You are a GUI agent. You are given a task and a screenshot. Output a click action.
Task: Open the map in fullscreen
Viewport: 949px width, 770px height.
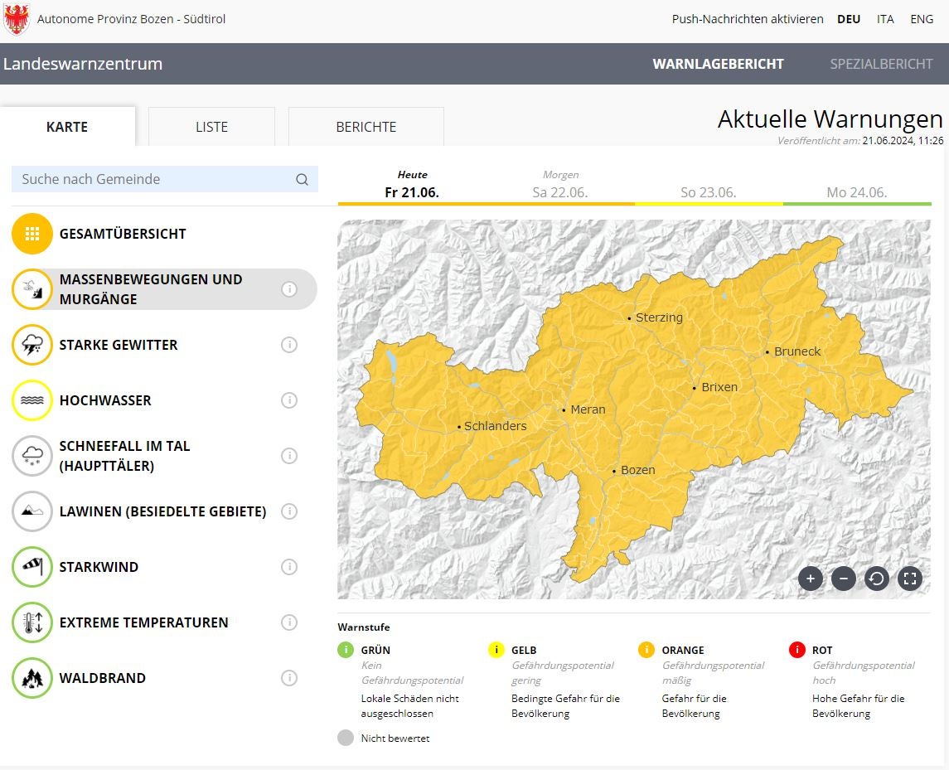click(x=910, y=579)
